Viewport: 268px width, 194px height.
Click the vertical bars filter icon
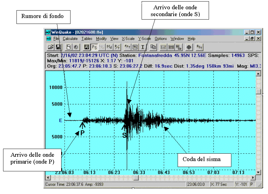[163, 47]
